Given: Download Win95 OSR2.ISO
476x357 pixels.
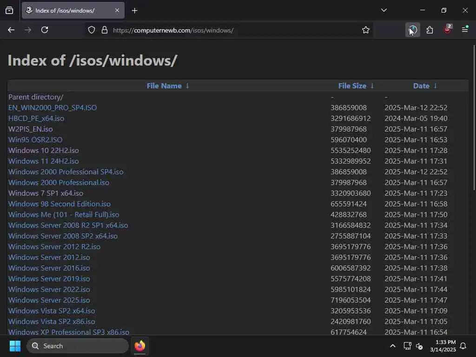Looking at the screenshot, I should click(35, 139).
